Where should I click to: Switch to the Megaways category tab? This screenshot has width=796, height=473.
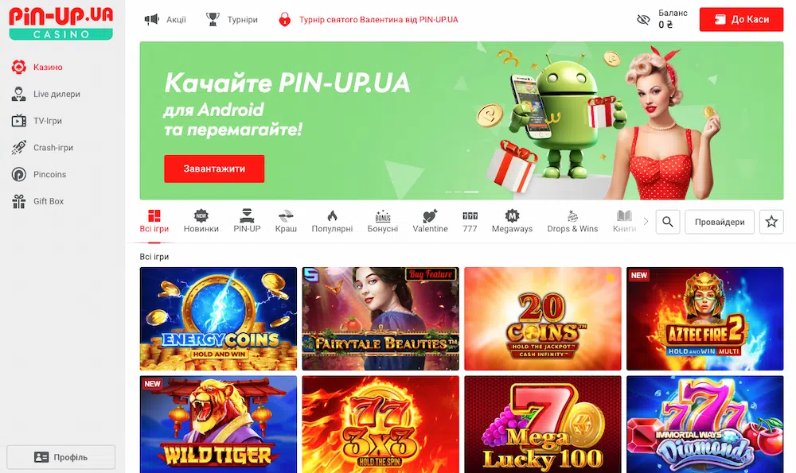512,221
